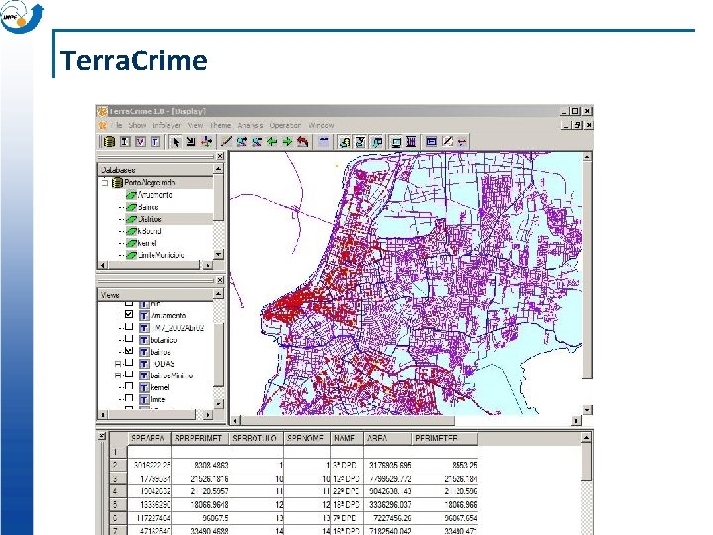713x535 pixels.
Task: Open the Analysis menu
Action: [x=251, y=126]
